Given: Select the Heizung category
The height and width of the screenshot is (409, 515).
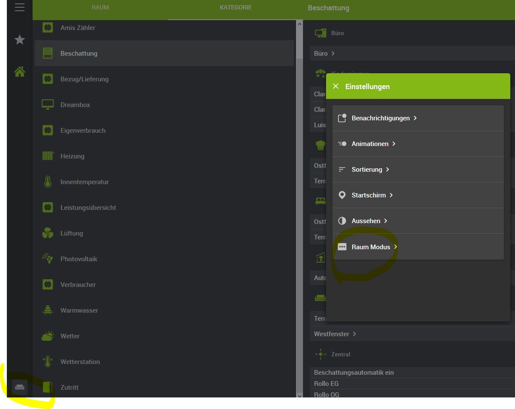Looking at the screenshot, I should coord(164,156).
